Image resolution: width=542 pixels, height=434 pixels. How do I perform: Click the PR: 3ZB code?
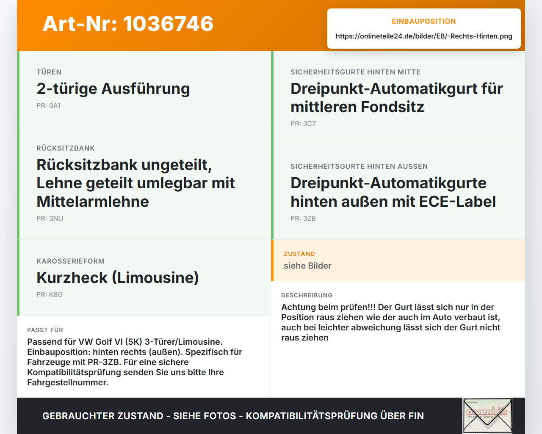[303, 219]
